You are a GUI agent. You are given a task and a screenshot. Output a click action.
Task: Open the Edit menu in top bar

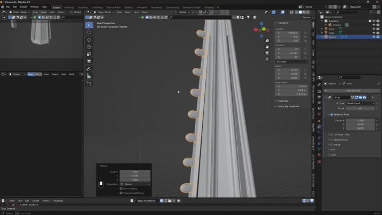pyautogui.click(x=15, y=7)
